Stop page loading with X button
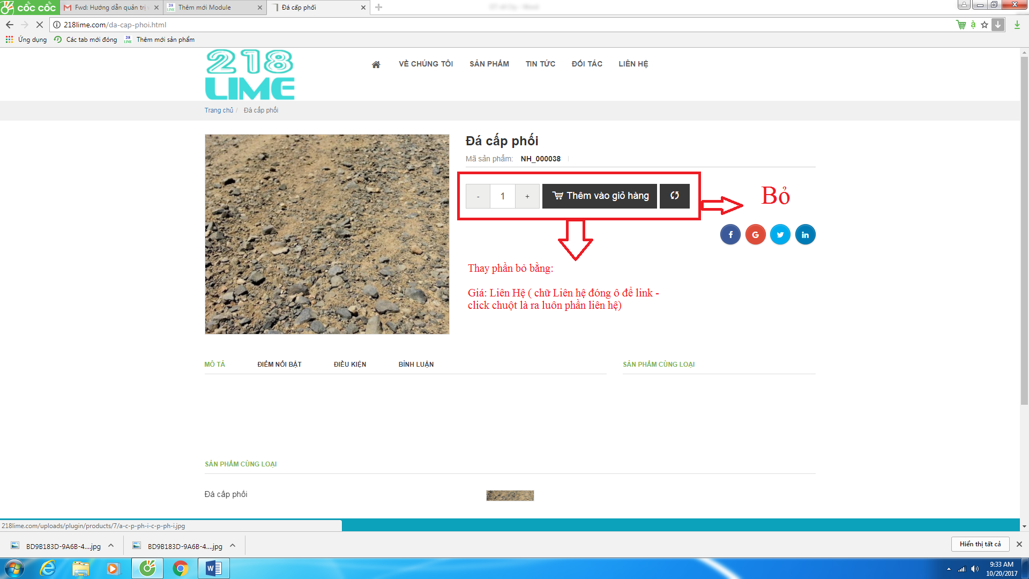 [39, 25]
